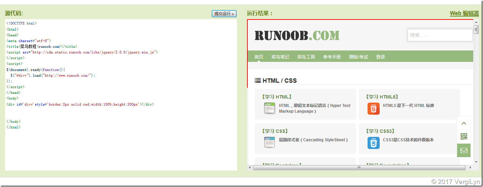Click the 提交运行 submit button
483x187 pixels.
[x=224, y=13]
